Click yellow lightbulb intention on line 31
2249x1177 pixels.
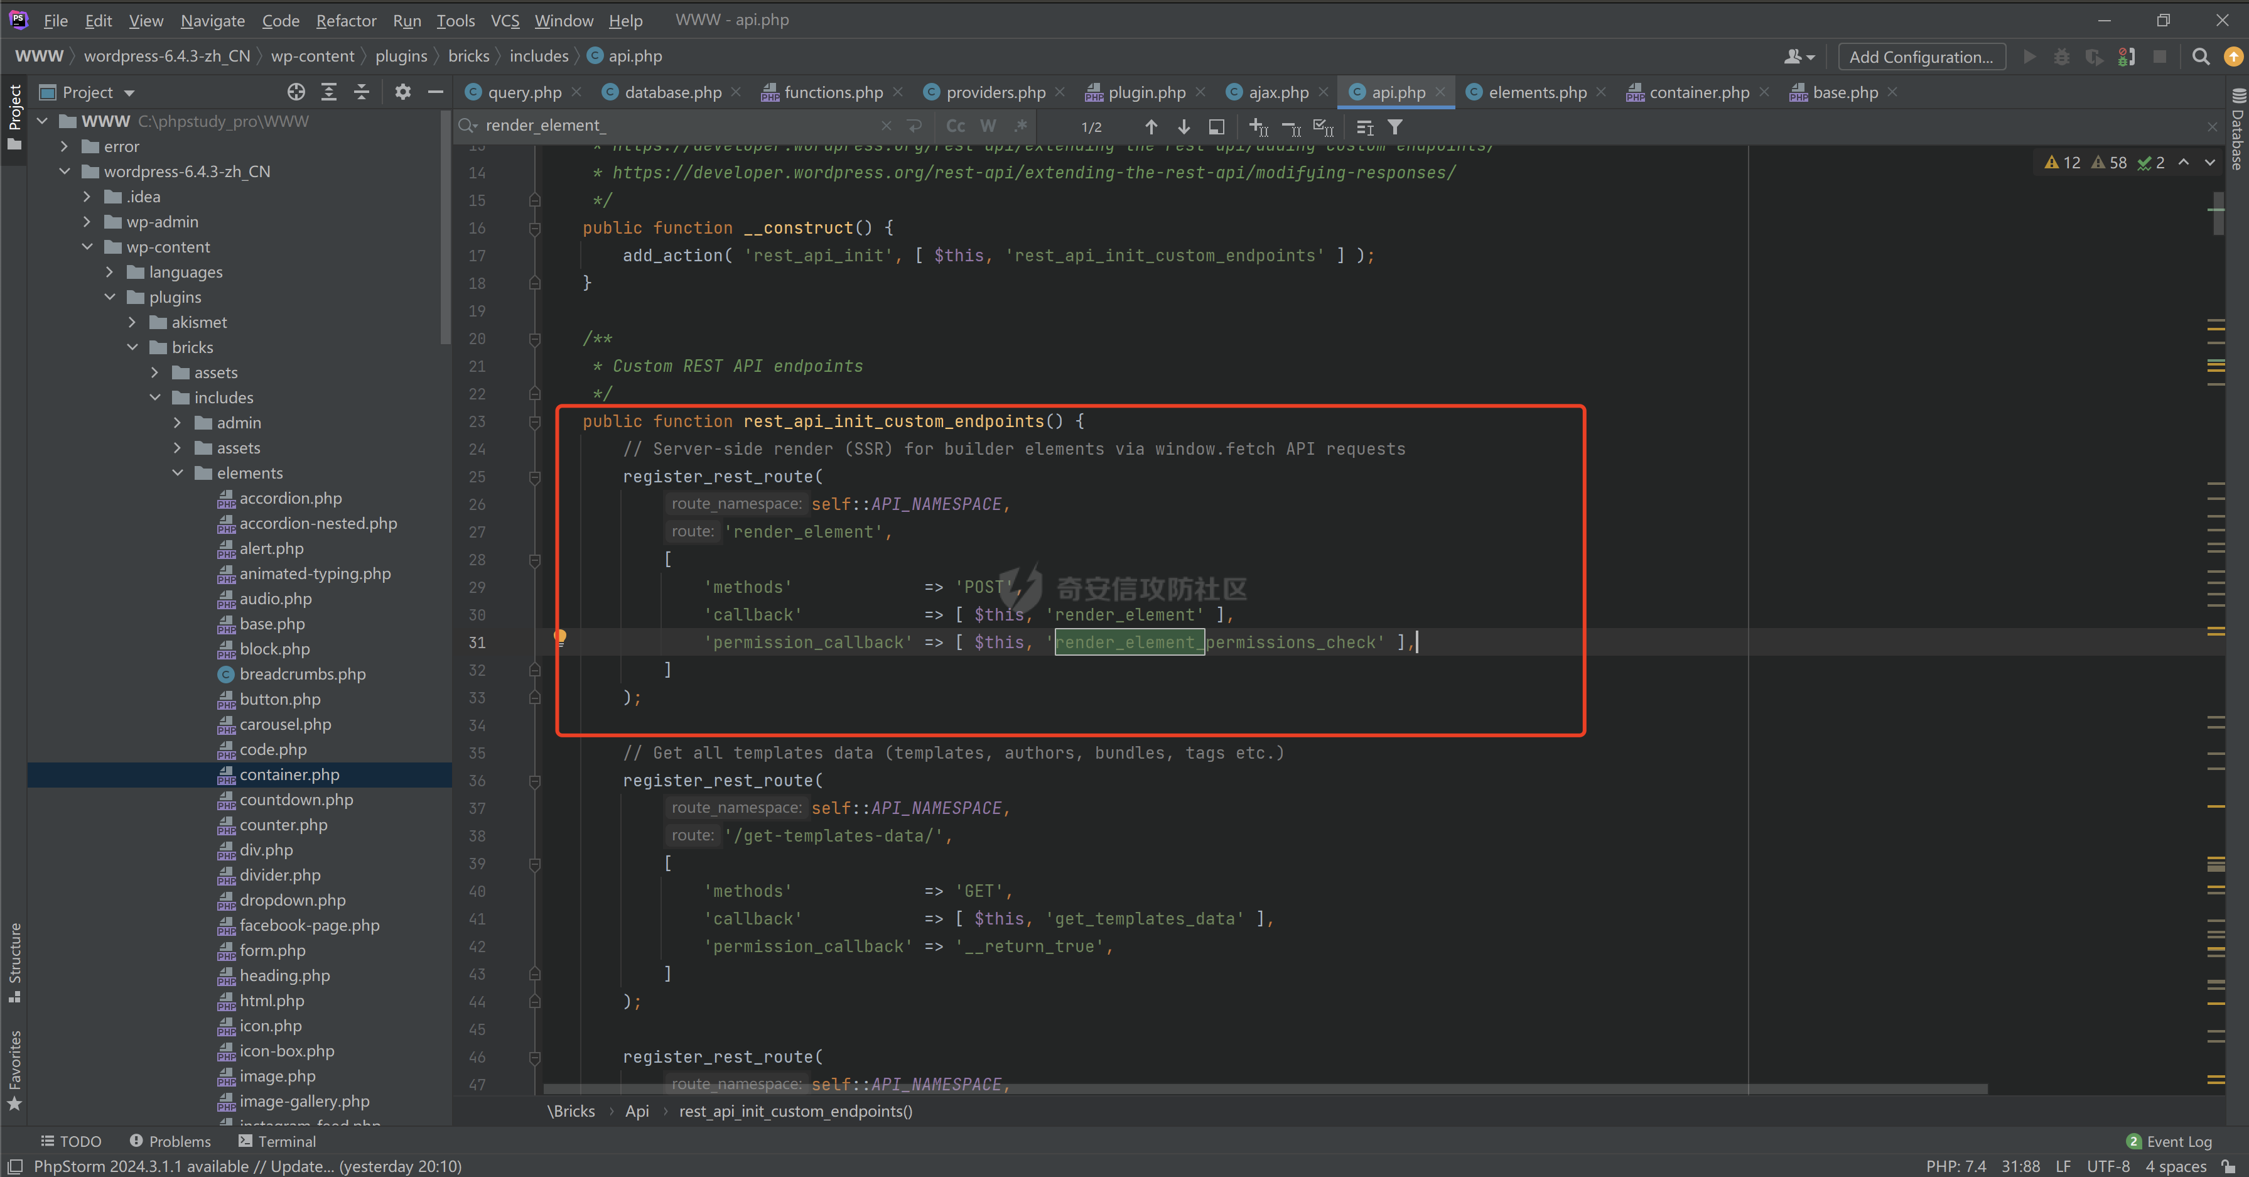pos(561,637)
